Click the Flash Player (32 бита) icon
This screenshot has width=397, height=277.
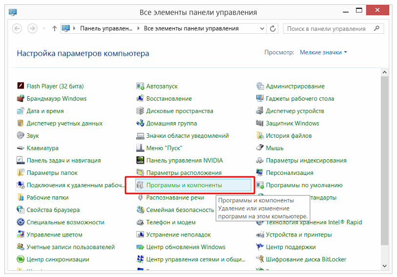coord(21,86)
